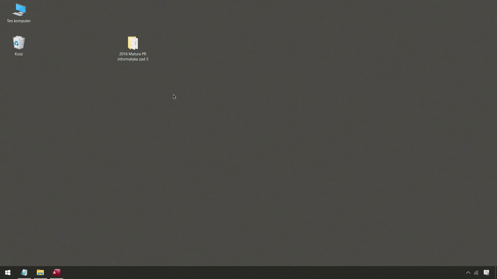Expand the hidden system tray icons

pyautogui.click(x=468, y=272)
